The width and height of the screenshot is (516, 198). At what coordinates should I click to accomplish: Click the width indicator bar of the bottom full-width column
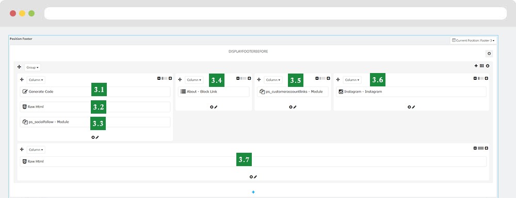click(480, 148)
